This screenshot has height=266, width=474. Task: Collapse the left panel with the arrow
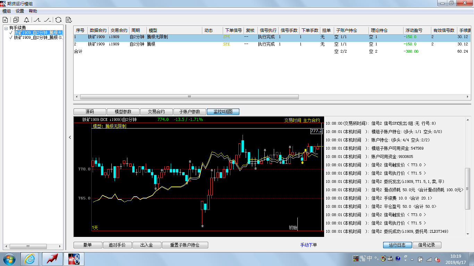(x=70, y=138)
